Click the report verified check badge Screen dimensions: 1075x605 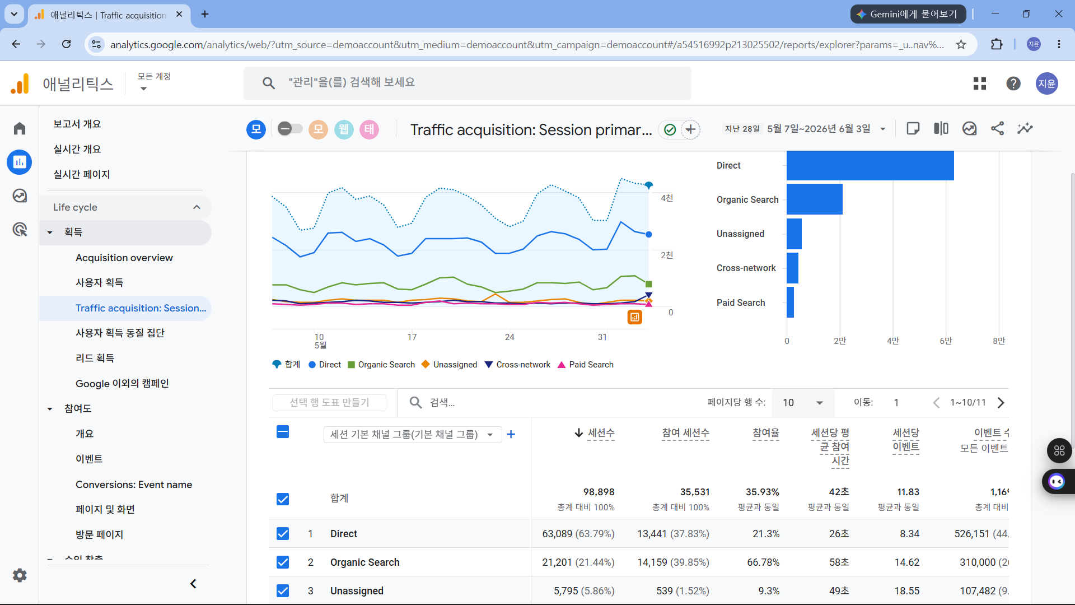tap(670, 130)
